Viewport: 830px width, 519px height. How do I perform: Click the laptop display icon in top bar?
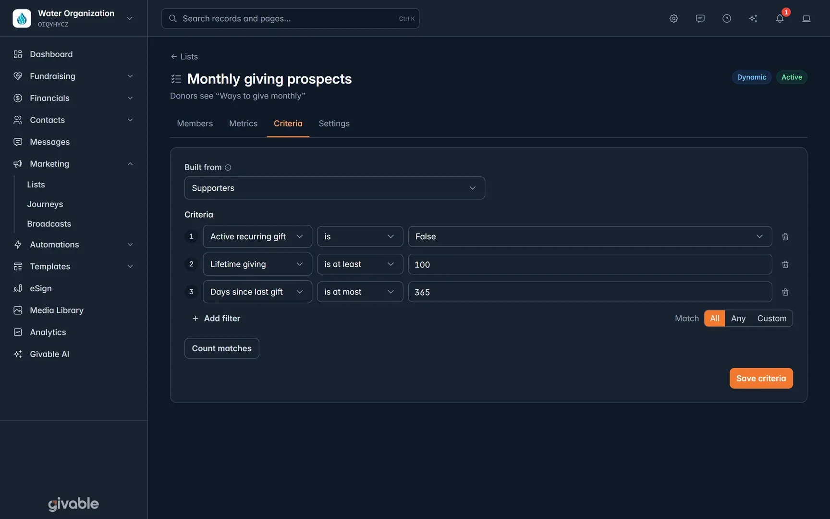point(806,18)
